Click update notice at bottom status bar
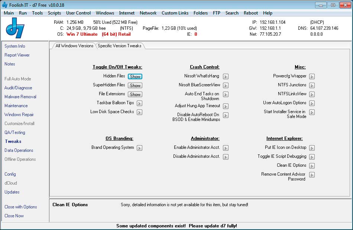The width and height of the screenshot is (353, 230). (x=176, y=226)
